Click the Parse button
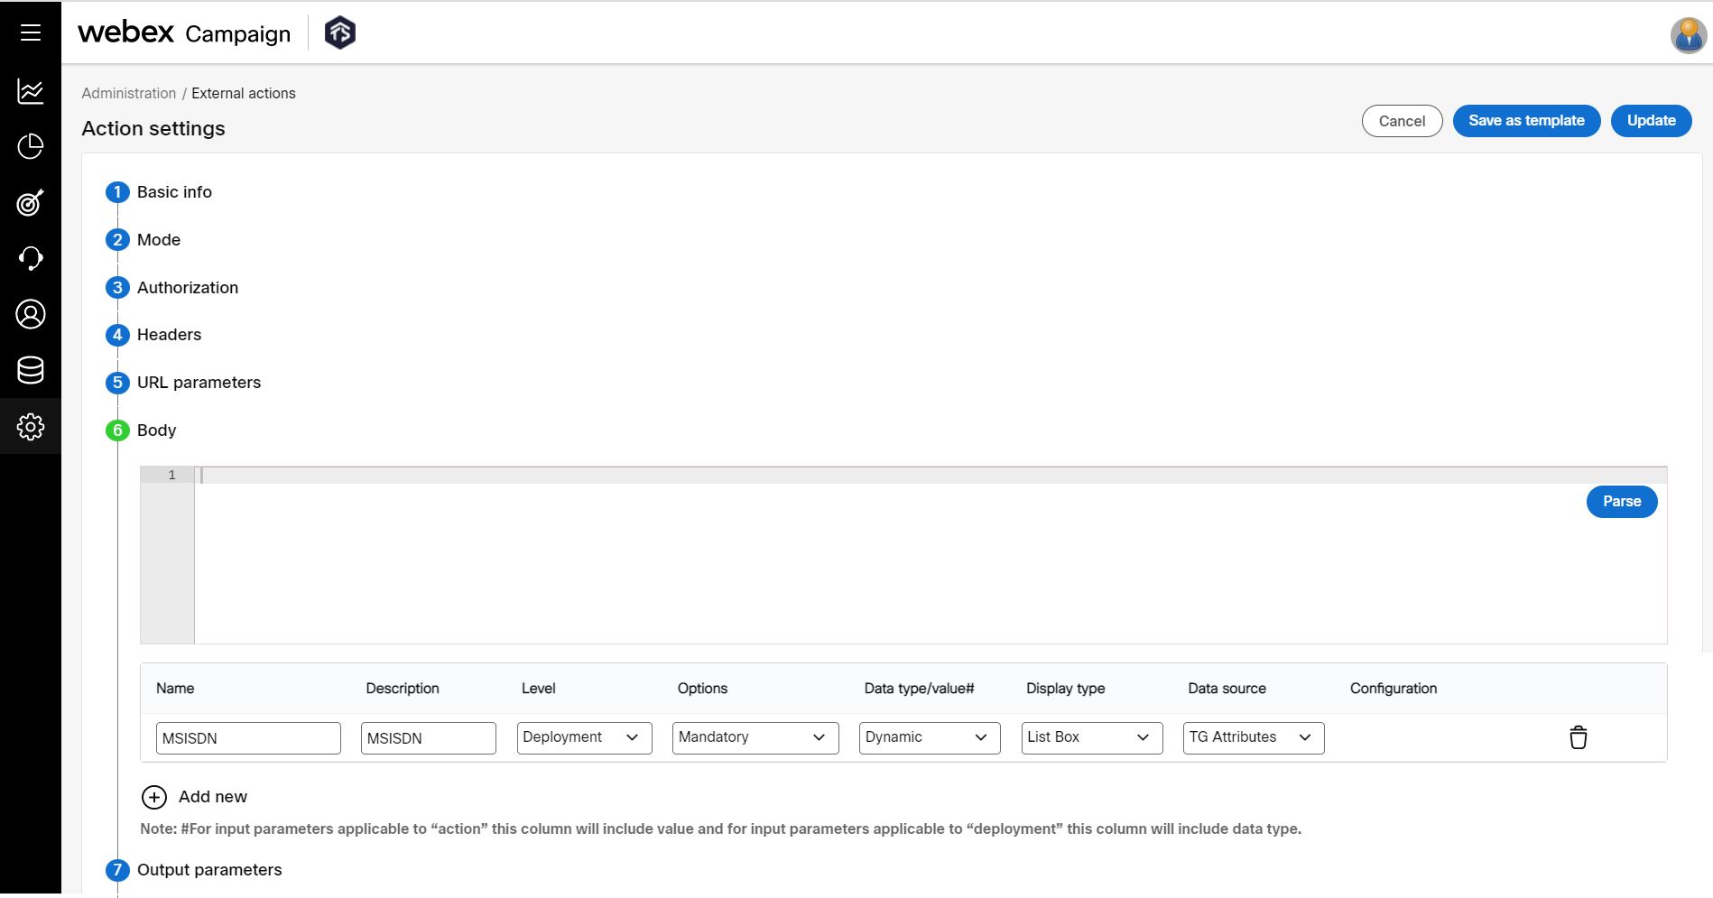This screenshot has width=1713, height=898. point(1622,501)
